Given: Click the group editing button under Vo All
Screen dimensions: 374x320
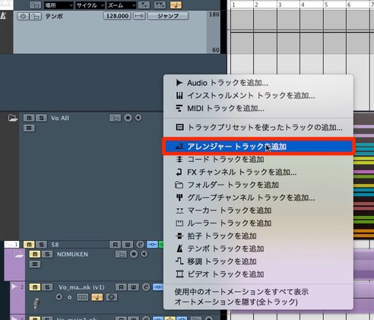Looking at the screenshot, I should pos(29,128).
